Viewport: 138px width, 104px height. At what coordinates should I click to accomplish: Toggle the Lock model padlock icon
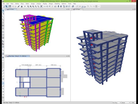pos(22,6)
